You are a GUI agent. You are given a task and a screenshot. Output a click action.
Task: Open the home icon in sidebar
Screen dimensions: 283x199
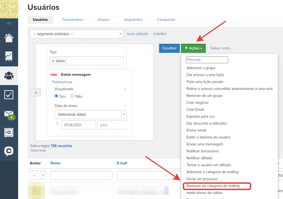tap(9, 38)
